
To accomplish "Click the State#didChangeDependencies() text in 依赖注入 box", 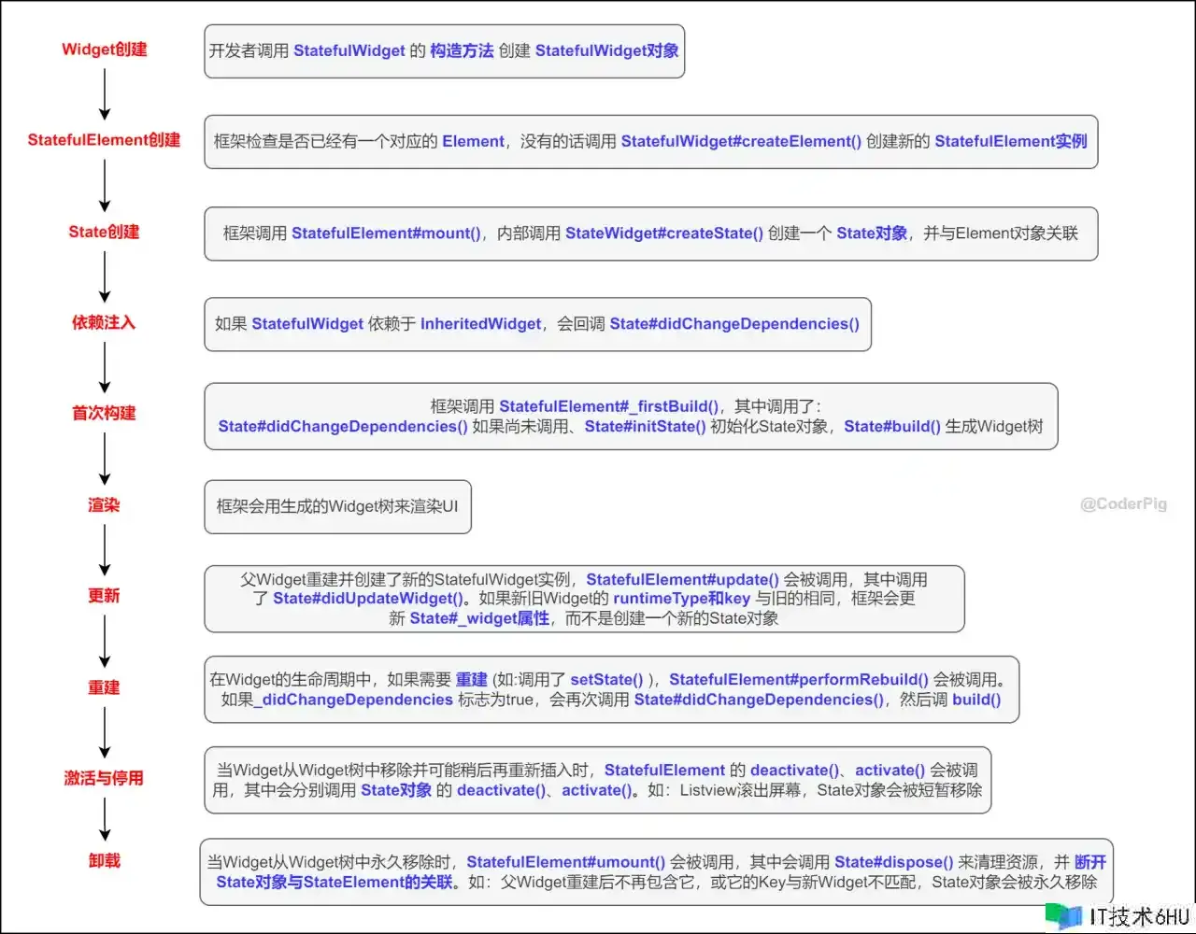I will point(734,324).
